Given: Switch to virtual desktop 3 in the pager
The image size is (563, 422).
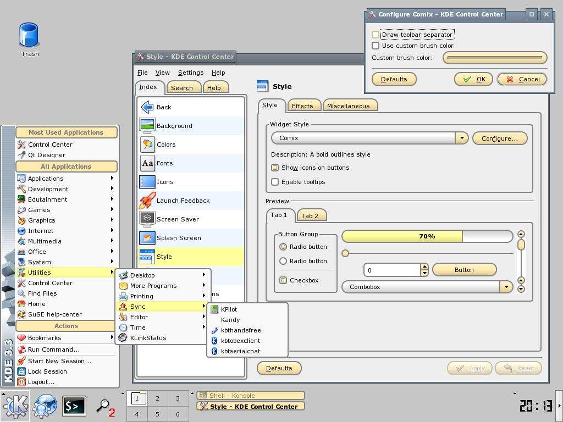Looking at the screenshot, I should click(178, 398).
